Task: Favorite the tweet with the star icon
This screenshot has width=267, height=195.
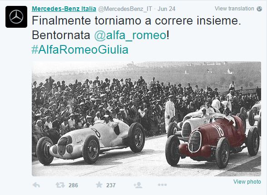Action: (x=99, y=185)
